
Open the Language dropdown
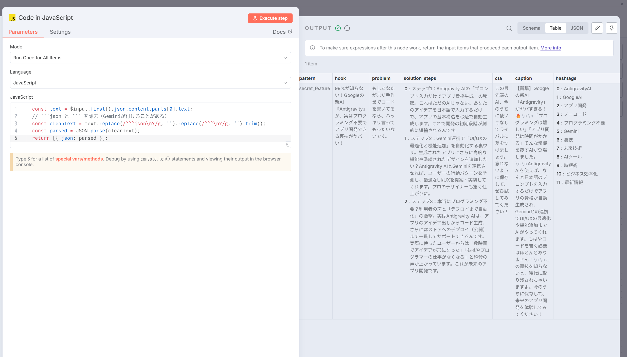150,83
